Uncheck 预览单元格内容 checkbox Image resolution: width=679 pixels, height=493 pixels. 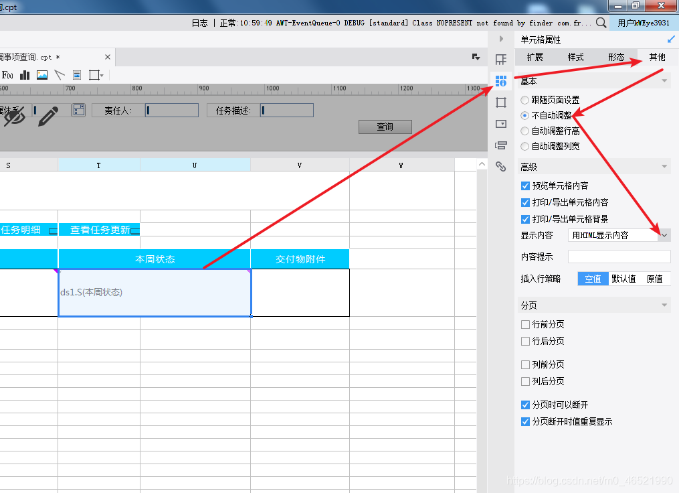525,186
